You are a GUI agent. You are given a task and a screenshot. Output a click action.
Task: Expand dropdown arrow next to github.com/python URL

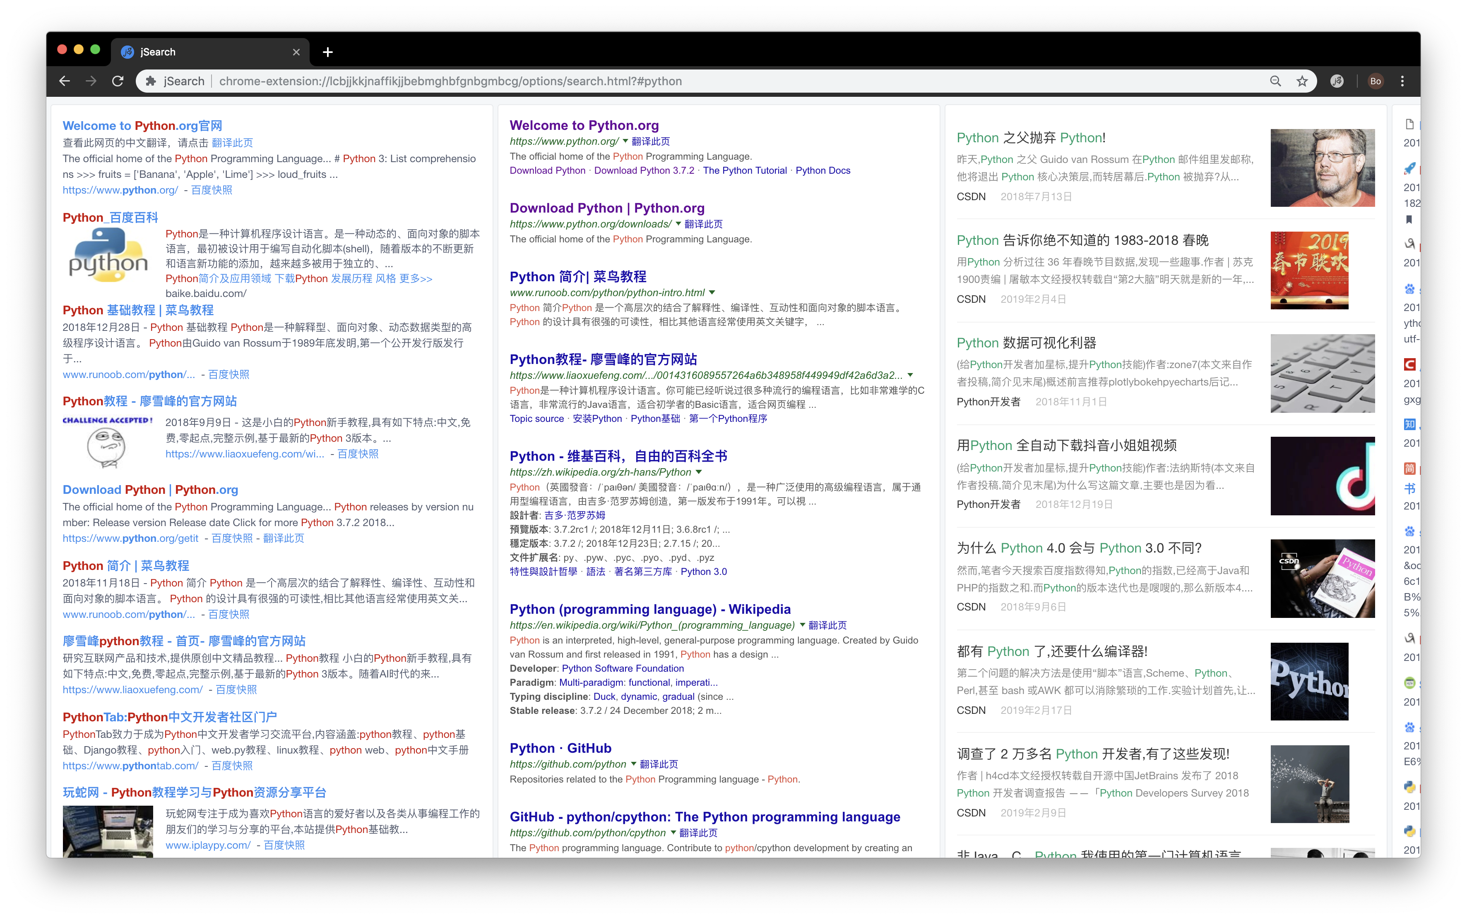coord(634,764)
